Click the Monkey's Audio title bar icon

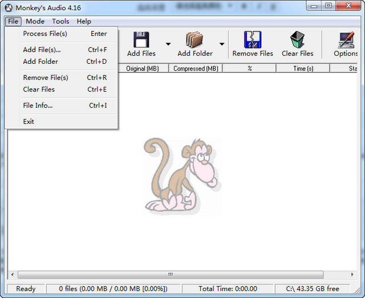click(9, 7)
